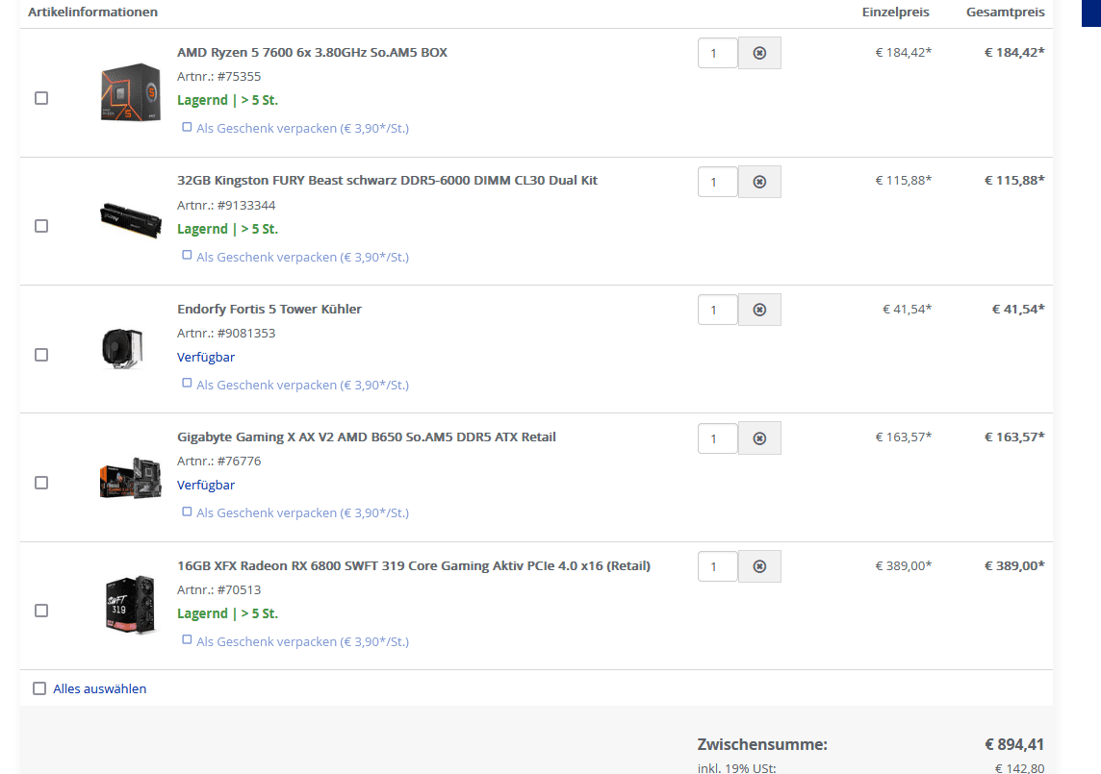The width and height of the screenshot is (1101, 774).
Task: Click the Gesamtpreis € 389,00 value
Action: click(x=1014, y=565)
